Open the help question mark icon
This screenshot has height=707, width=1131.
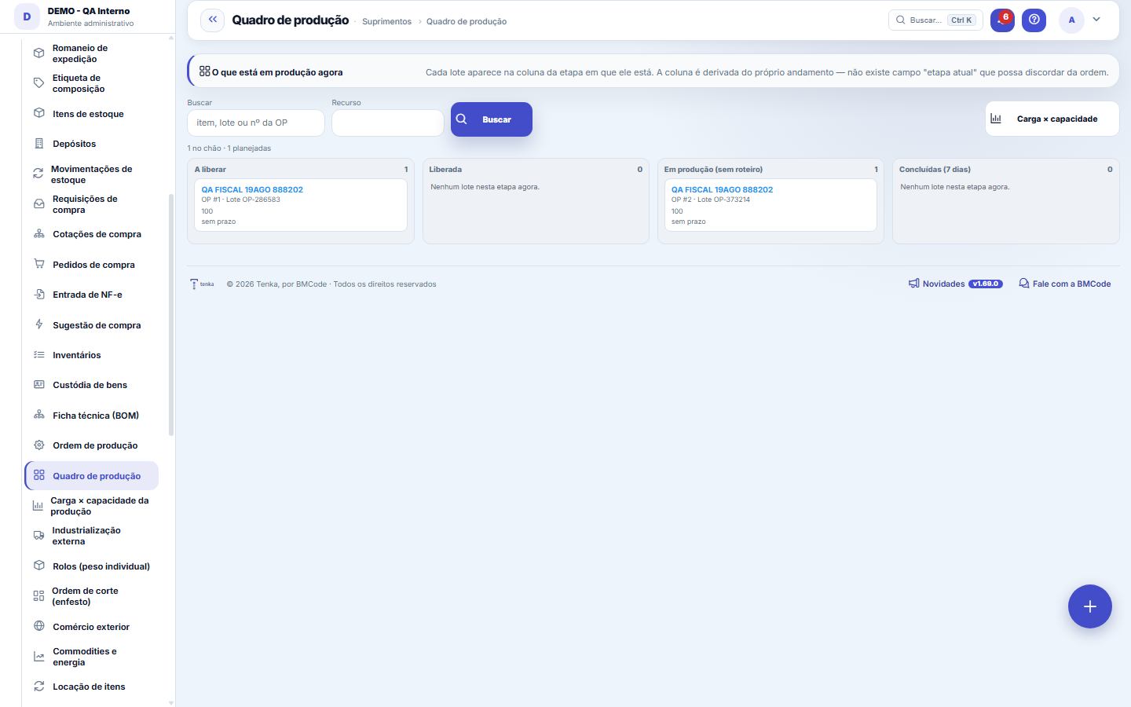(1034, 20)
